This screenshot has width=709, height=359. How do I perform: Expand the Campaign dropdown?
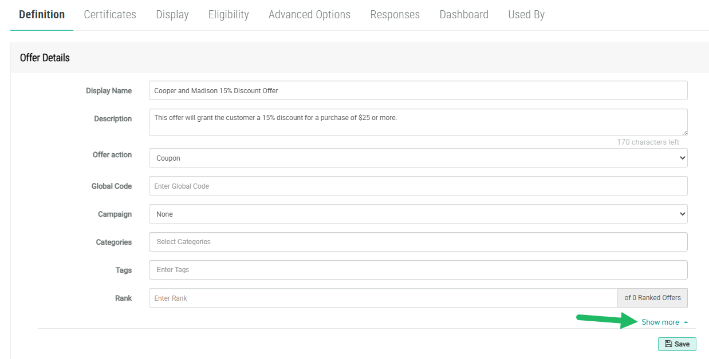point(417,214)
